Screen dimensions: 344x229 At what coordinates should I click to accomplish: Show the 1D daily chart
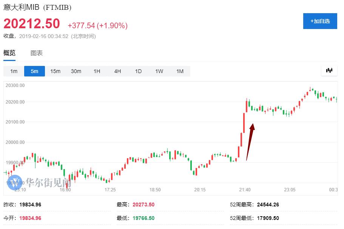(138, 71)
